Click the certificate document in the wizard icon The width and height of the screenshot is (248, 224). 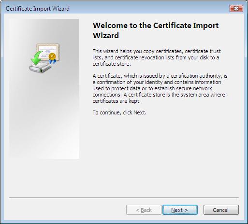48,52
